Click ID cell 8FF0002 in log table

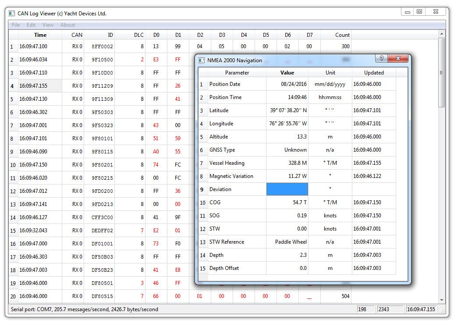(99, 46)
